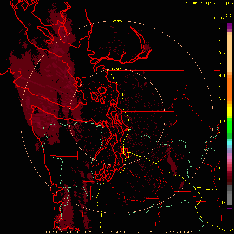Click the NEXLAB-College of DuPage credit text

(207, 3)
